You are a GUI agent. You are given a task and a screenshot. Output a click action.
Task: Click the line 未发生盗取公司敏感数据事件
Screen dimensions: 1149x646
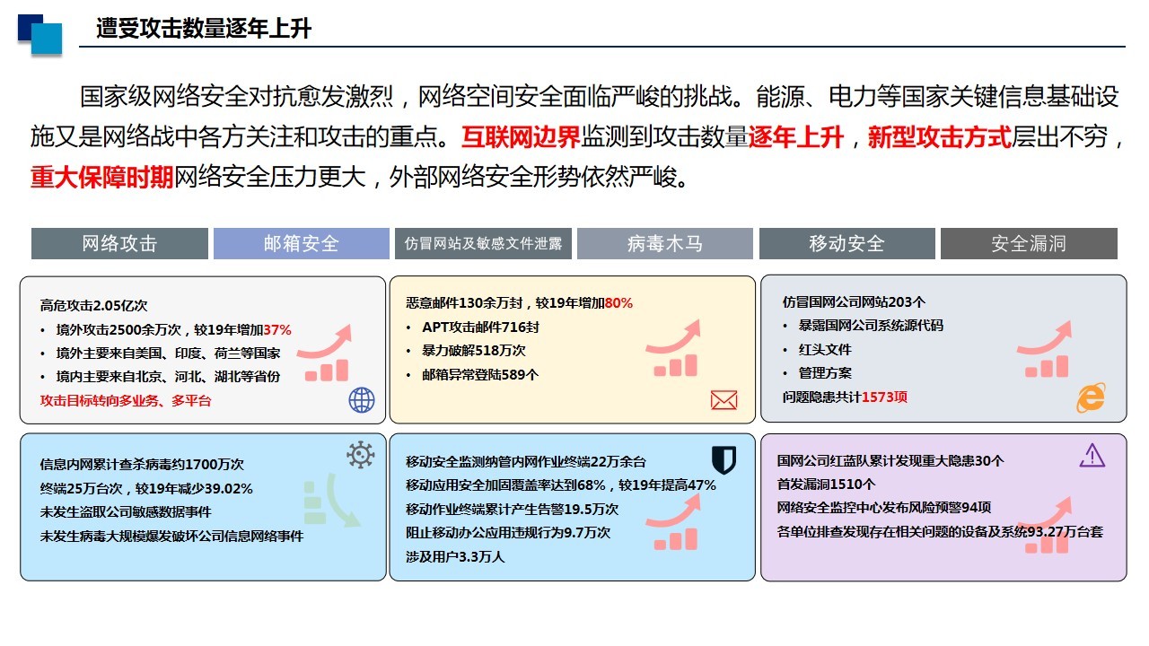127,512
